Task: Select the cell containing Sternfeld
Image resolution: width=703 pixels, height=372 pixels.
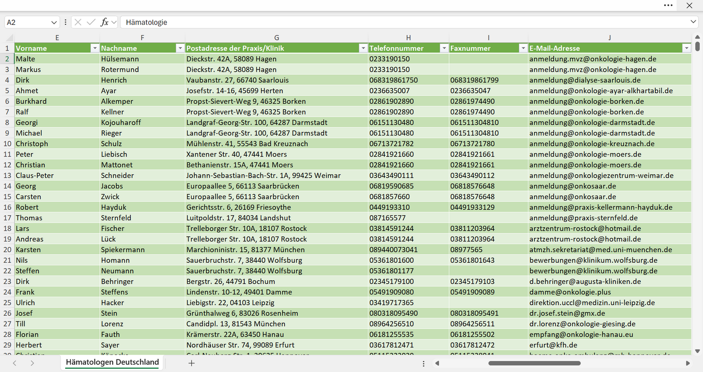Action: pos(143,218)
